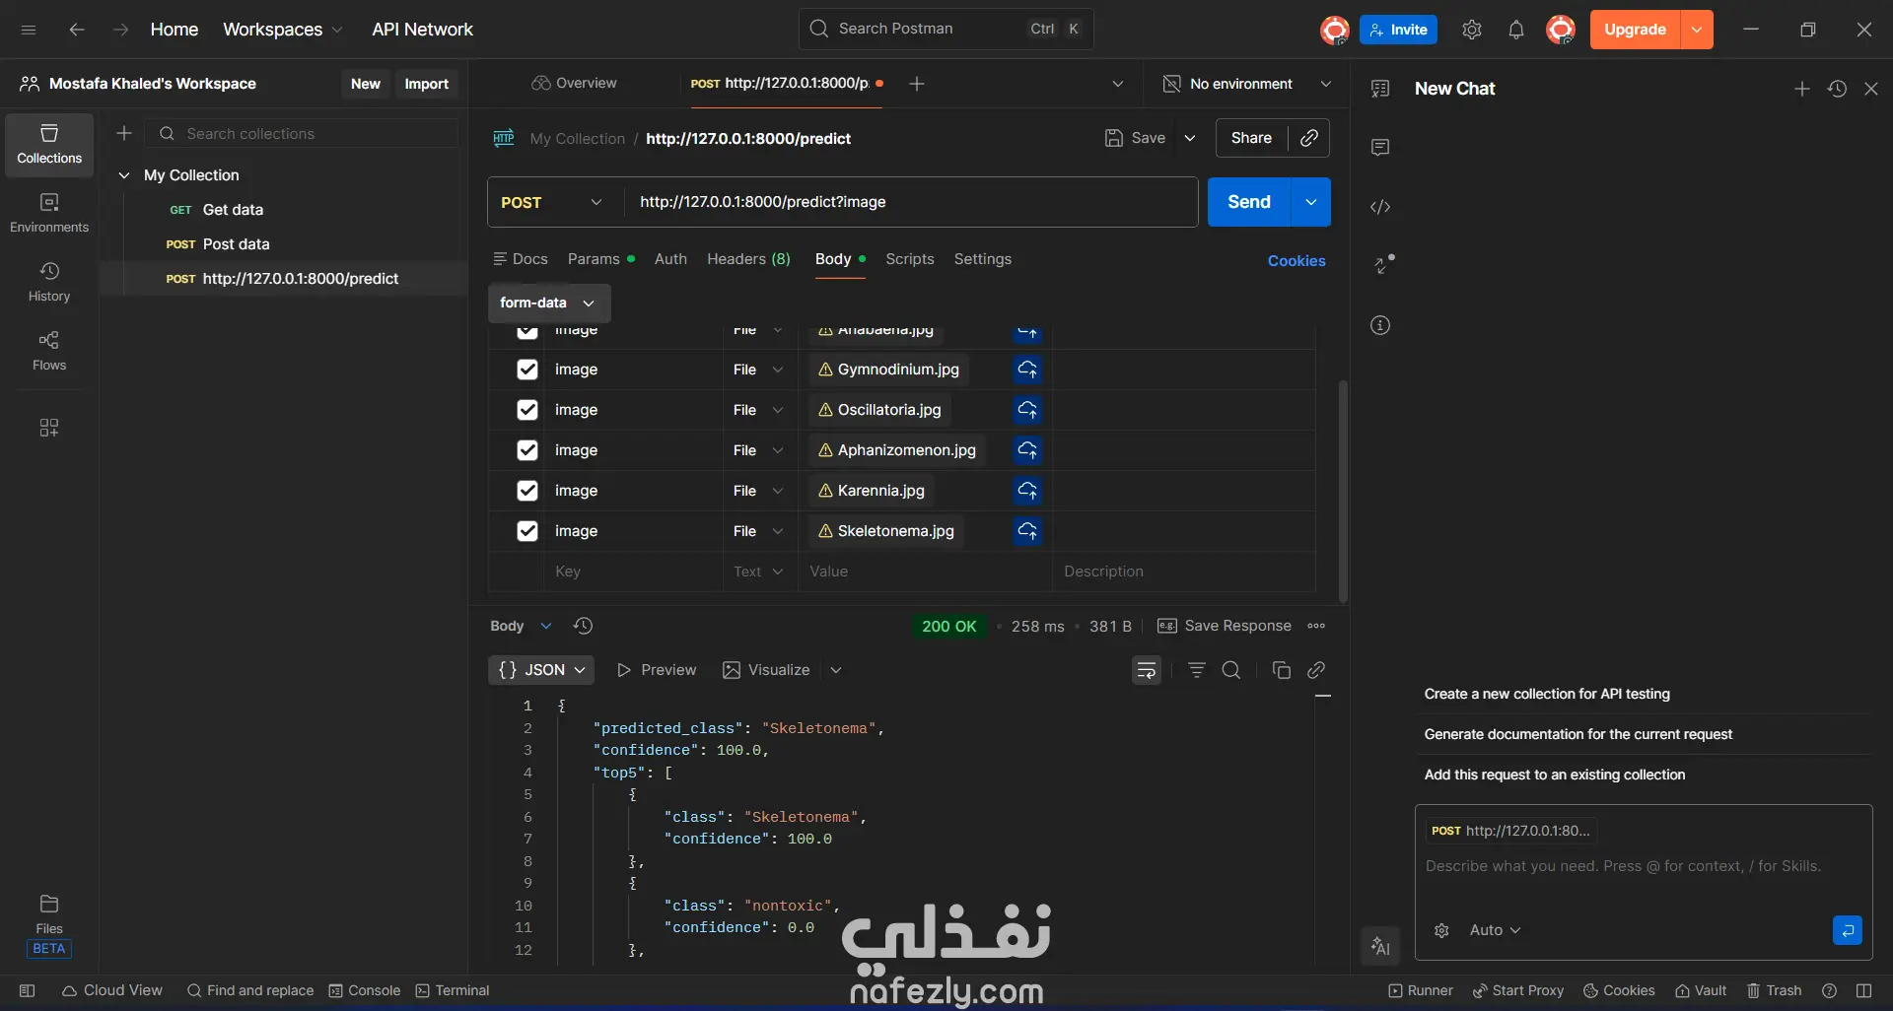The width and height of the screenshot is (1893, 1011).
Task: Open the Send button dropdown arrow
Action: click(1311, 202)
